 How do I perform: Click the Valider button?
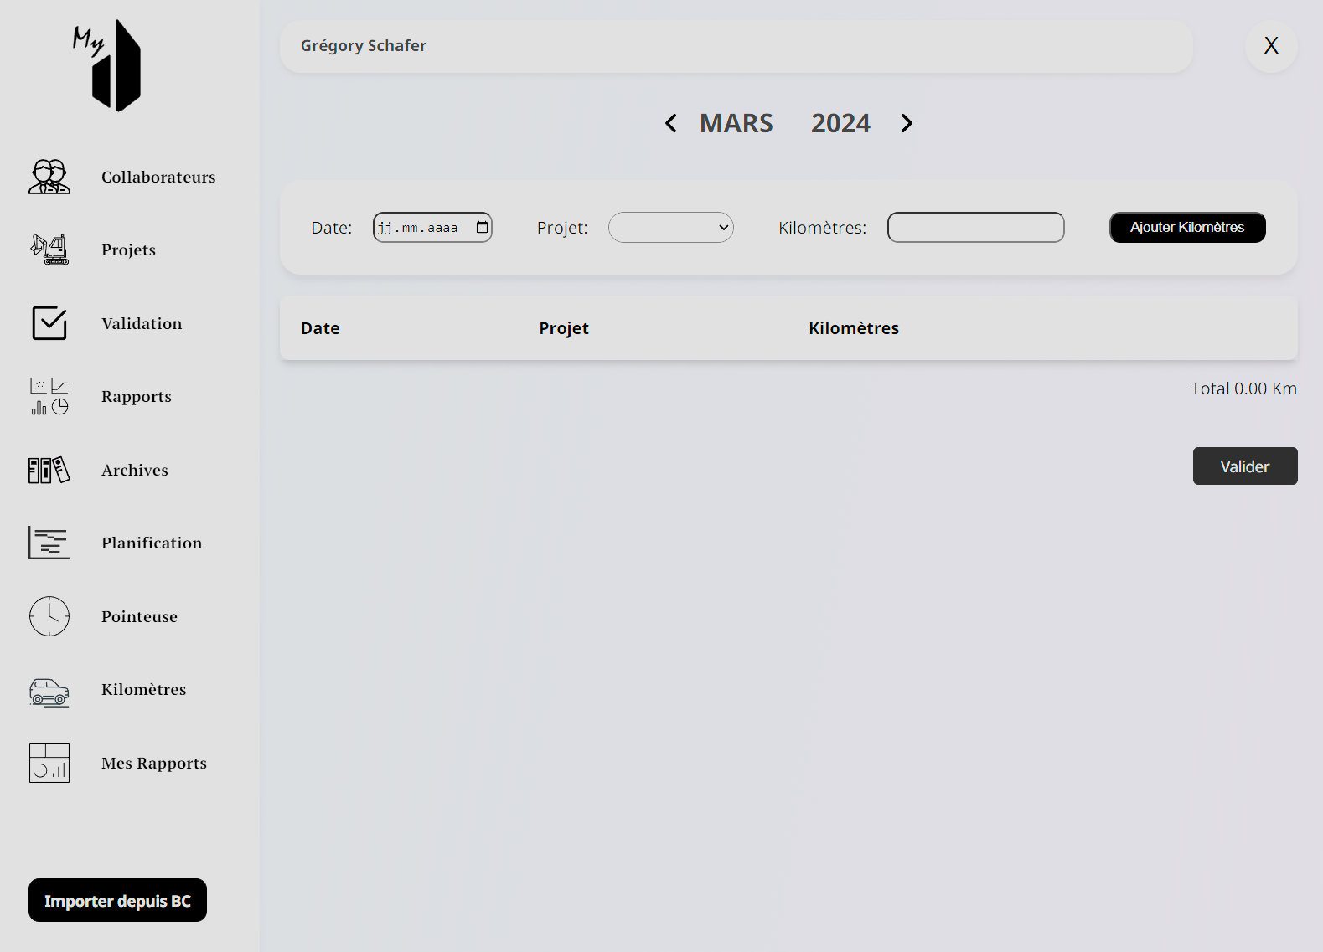coord(1245,466)
